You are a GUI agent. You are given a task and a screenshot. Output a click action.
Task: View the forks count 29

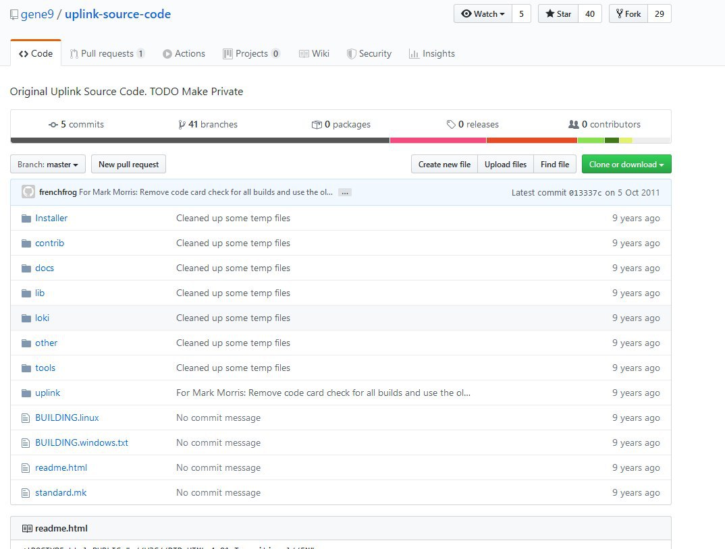[660, 14]
